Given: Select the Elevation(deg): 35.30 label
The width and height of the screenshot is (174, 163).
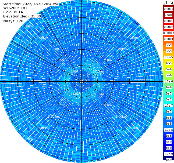Looking at the screenshot, I should click(22, 16).
